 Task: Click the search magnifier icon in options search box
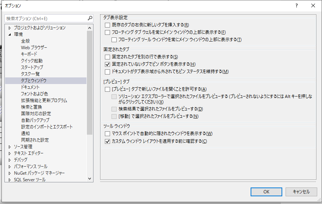[90, 18]
